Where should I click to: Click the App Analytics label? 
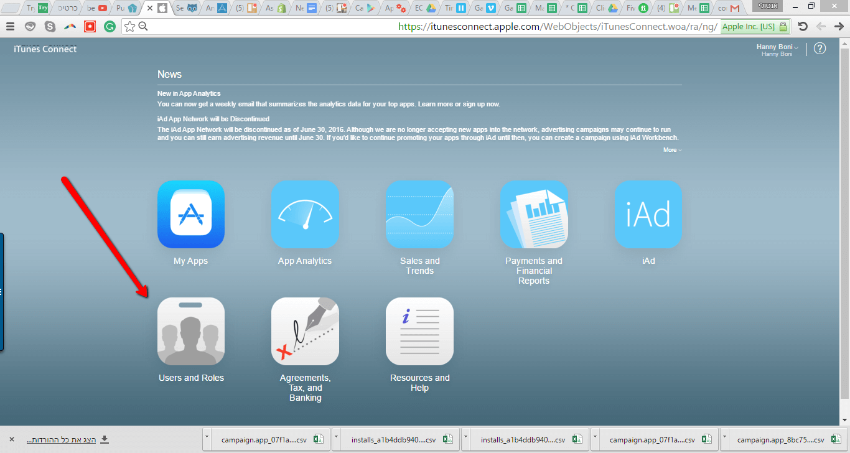tap(305, 261)
